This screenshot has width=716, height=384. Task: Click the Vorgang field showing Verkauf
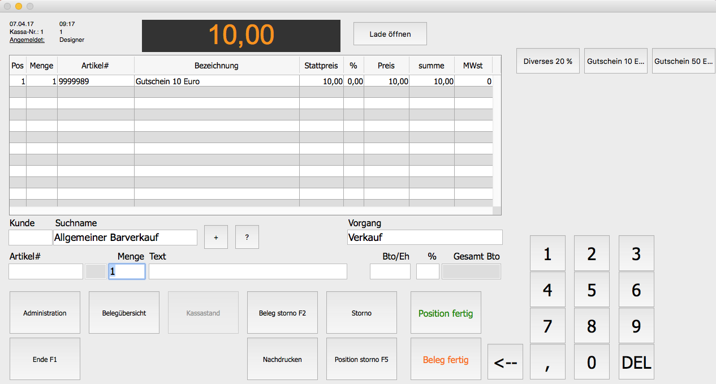pos(425,238)
